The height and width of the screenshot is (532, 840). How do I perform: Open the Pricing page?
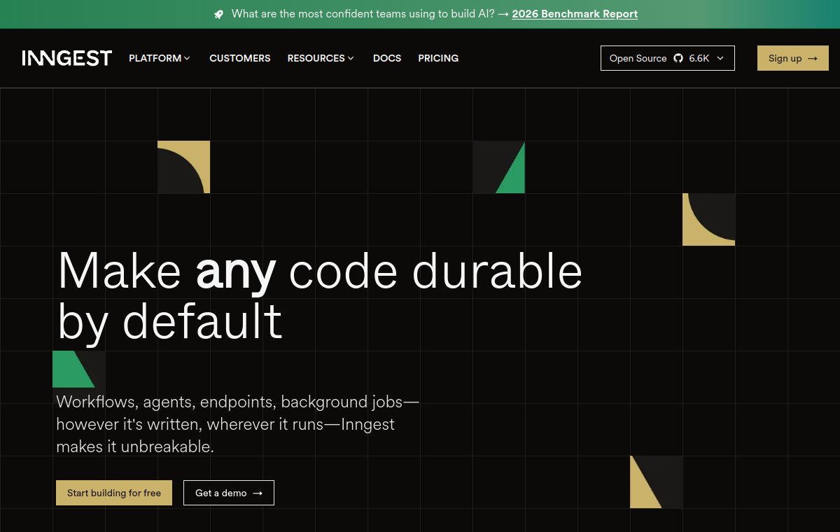coord(438,58)
